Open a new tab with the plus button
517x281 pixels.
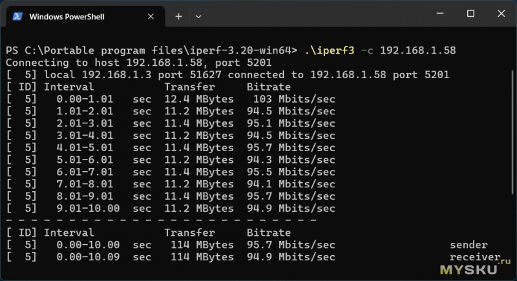[x=179, y=16]
